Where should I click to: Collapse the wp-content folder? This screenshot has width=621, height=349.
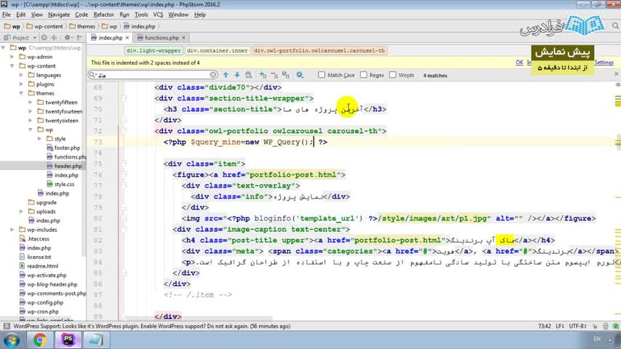pos(12,65)
